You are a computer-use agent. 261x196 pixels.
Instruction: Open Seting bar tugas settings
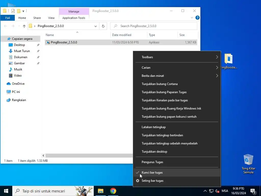pos(177,181)
